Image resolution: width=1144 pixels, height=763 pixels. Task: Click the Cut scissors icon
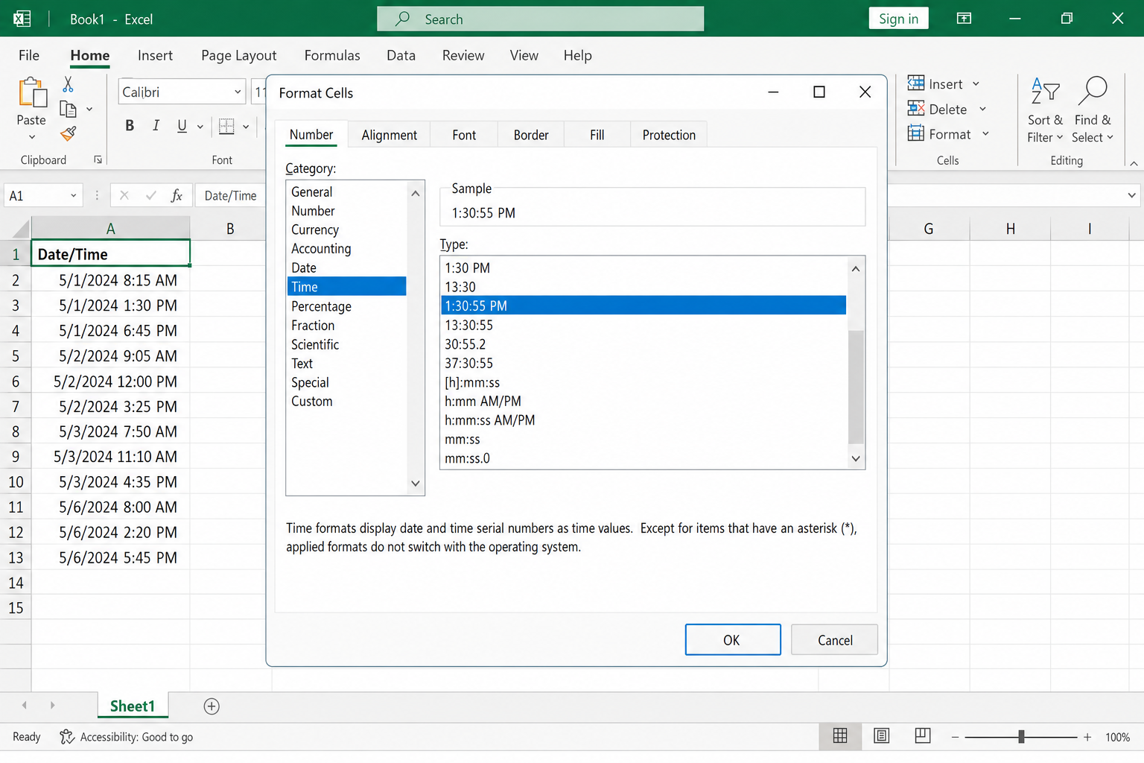point(68,84)
